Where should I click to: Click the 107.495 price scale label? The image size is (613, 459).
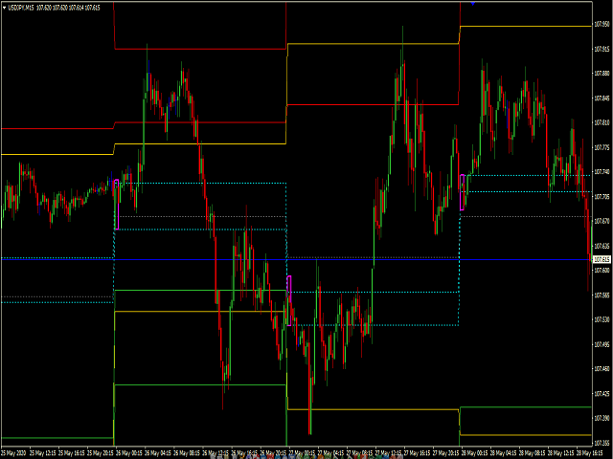(x=602, y=344)
